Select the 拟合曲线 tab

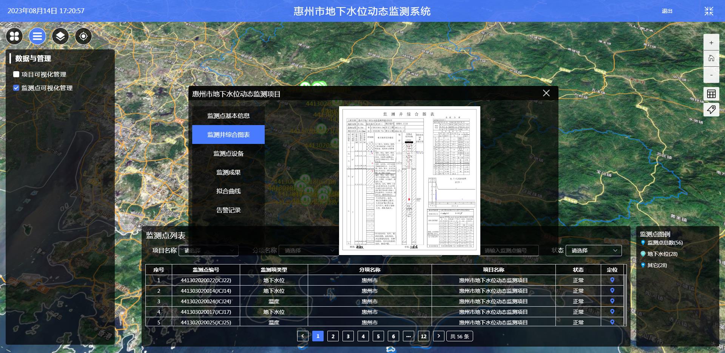[228, 191]
